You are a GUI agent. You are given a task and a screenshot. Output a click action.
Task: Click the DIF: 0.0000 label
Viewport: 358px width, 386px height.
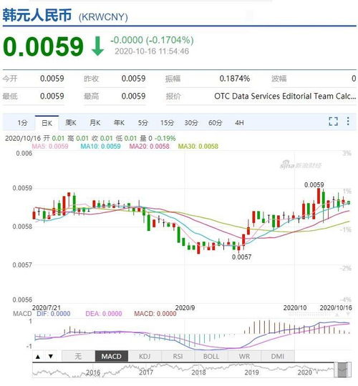click(54, 314)
